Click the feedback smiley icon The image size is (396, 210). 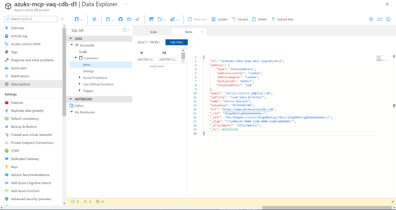(389, 19)
